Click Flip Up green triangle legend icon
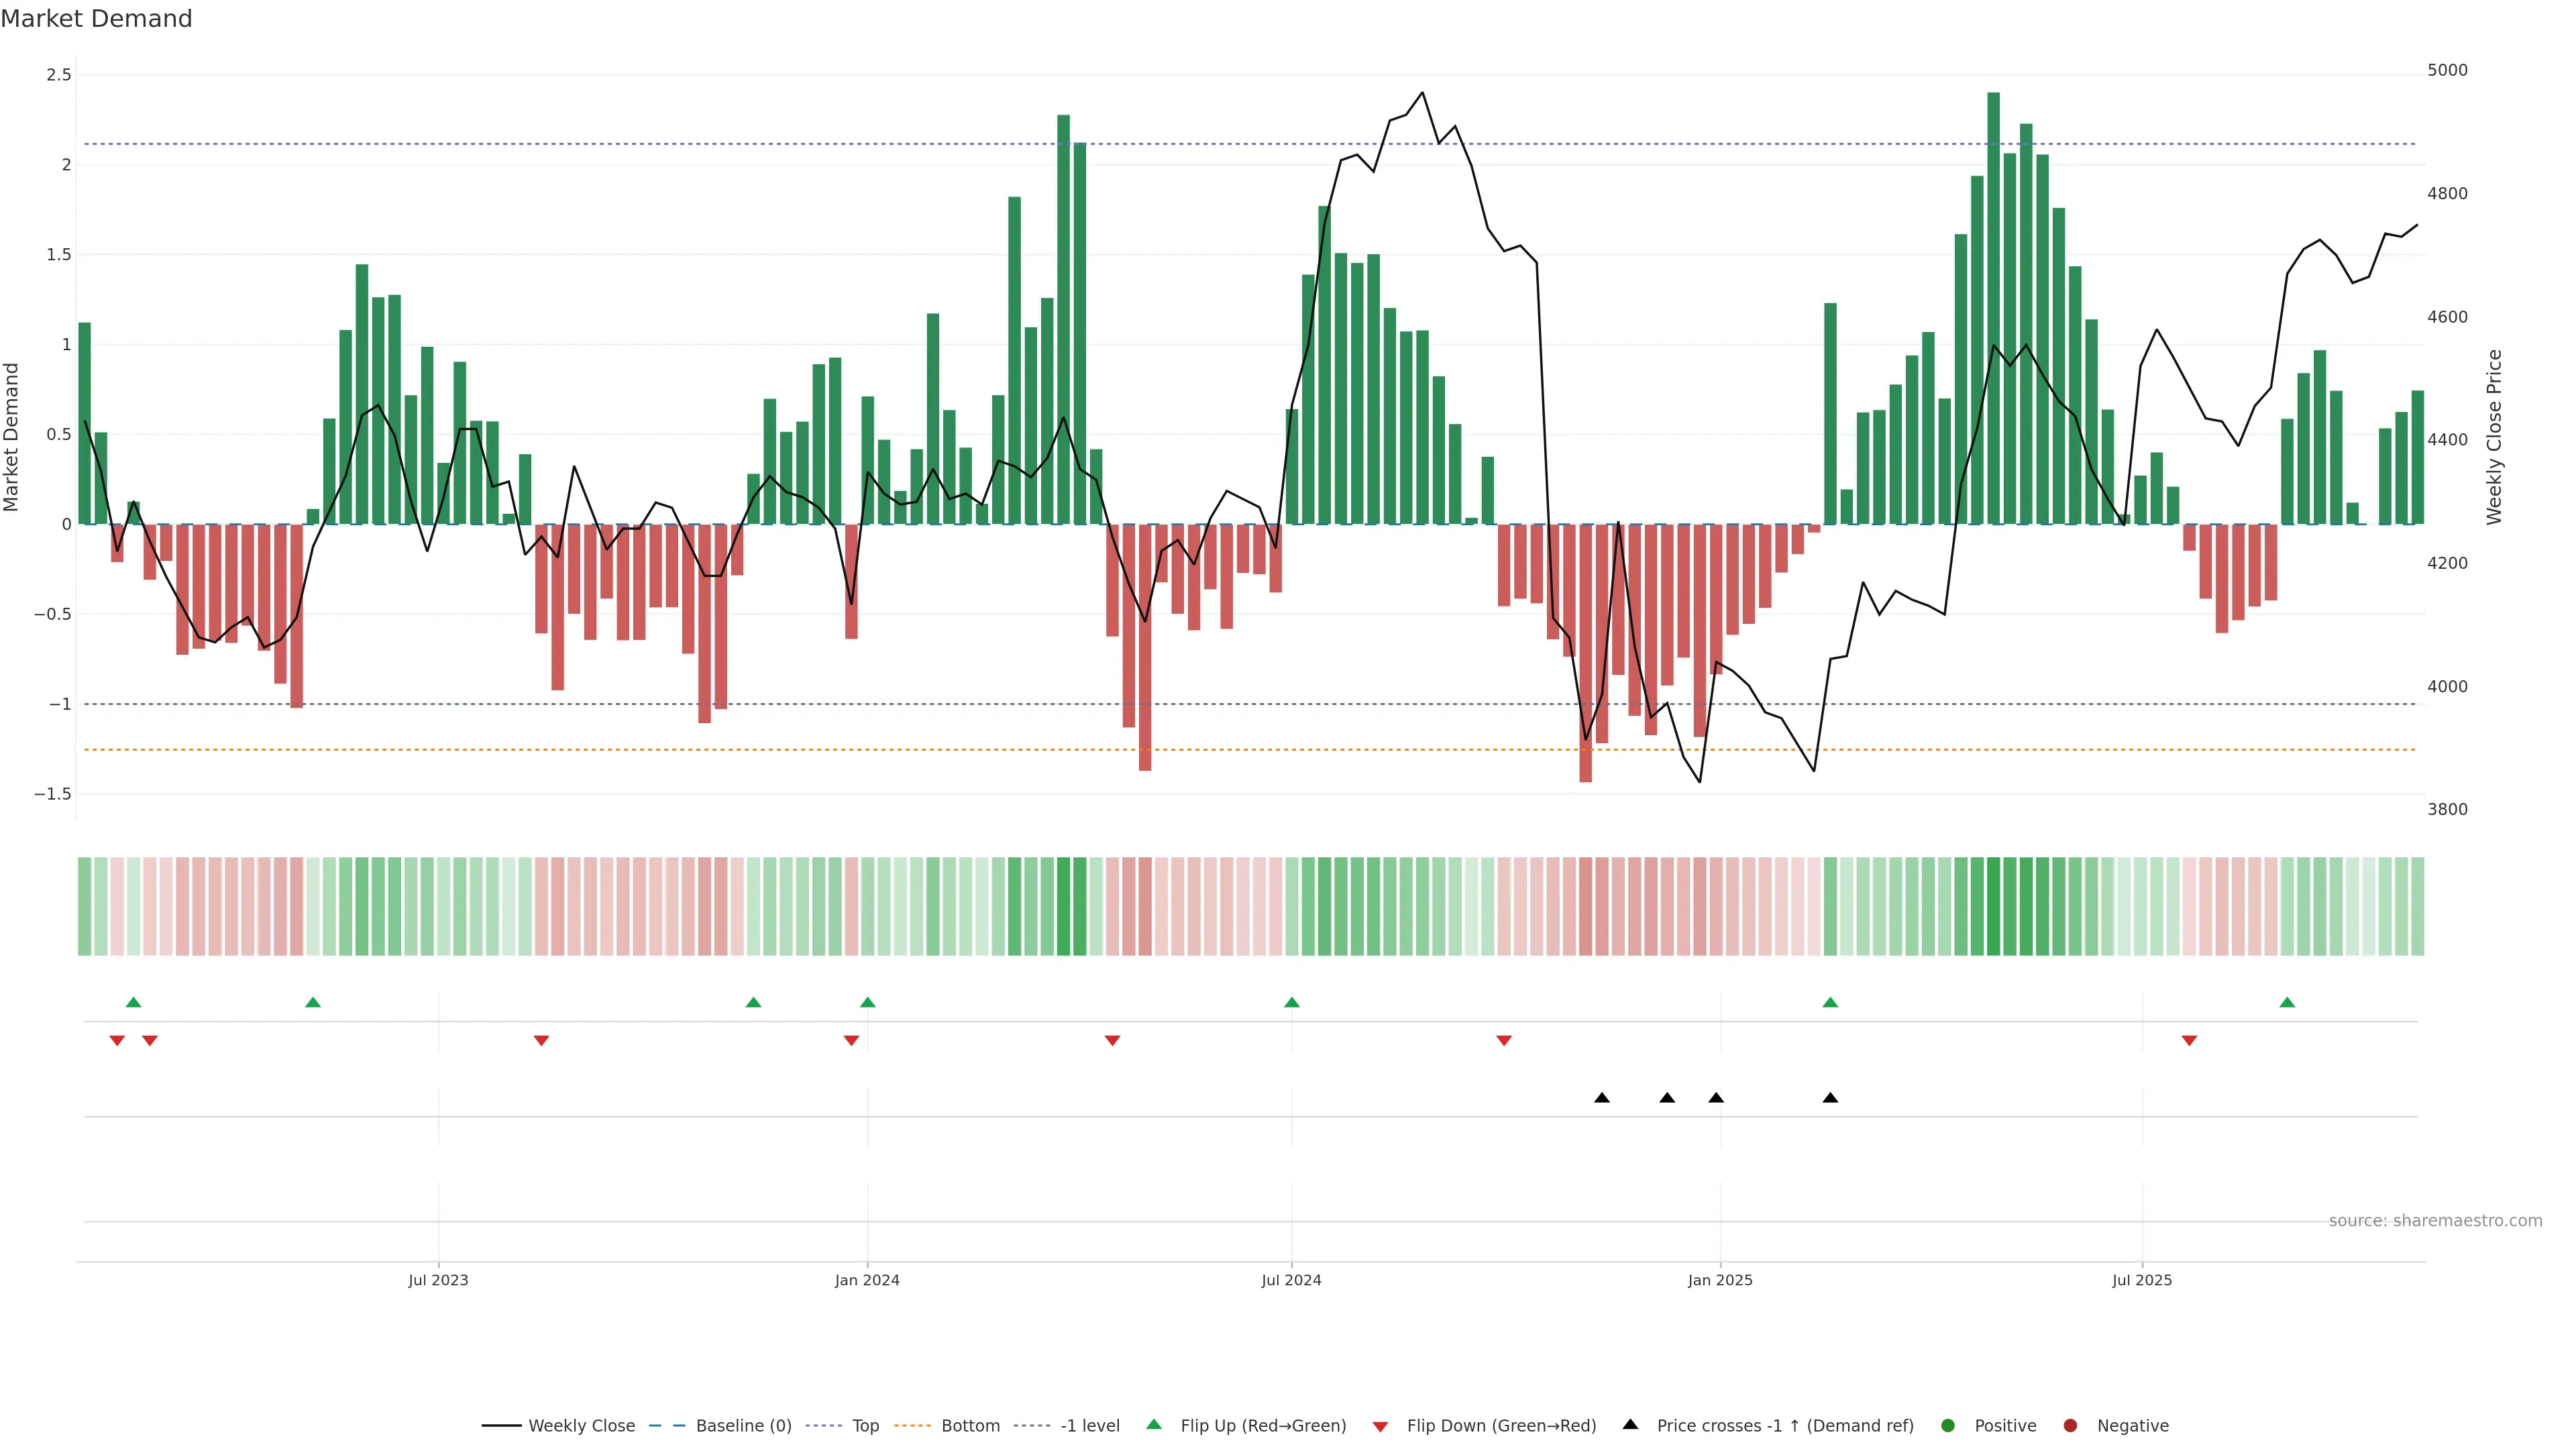 coord(1154,1425)
